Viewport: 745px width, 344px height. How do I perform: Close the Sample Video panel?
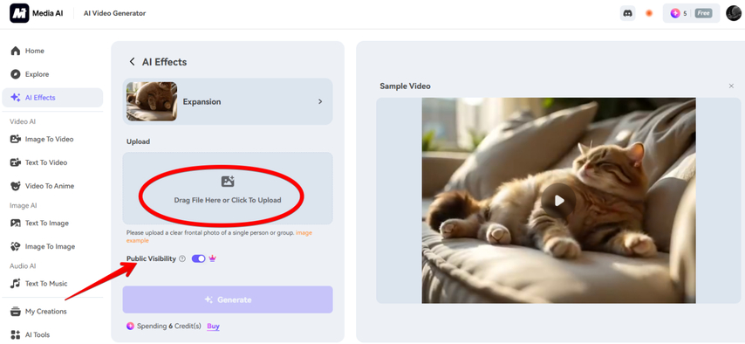[731, 86]
